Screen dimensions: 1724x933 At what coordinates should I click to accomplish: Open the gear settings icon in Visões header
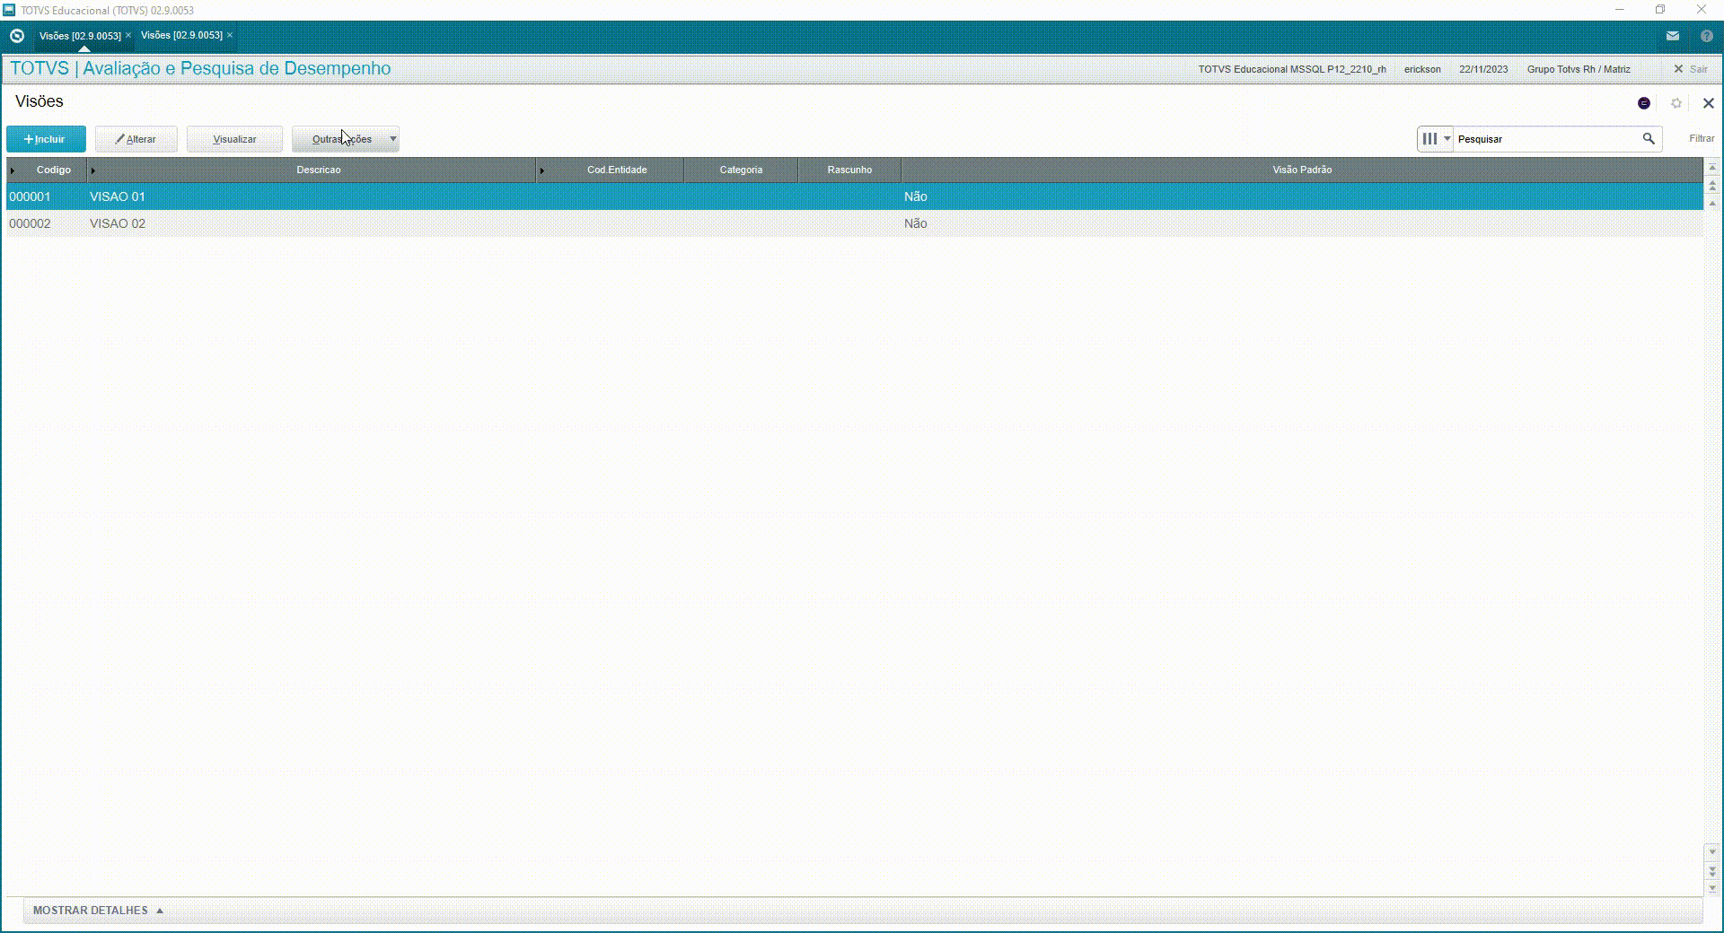pyautogui.click(x=1676, y=103)
